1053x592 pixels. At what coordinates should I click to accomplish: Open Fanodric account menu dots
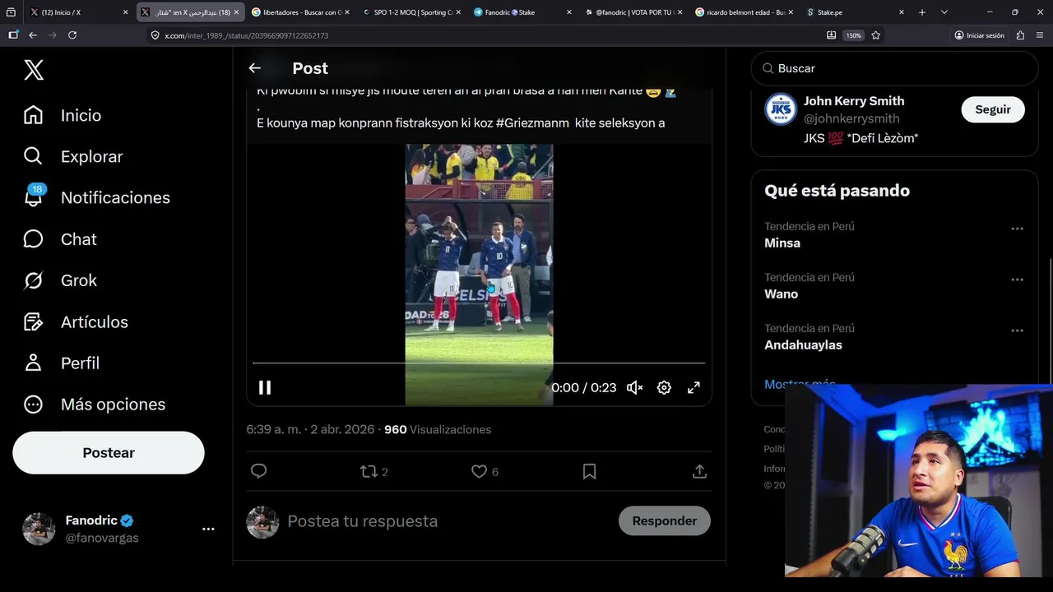tap(208, 530)
